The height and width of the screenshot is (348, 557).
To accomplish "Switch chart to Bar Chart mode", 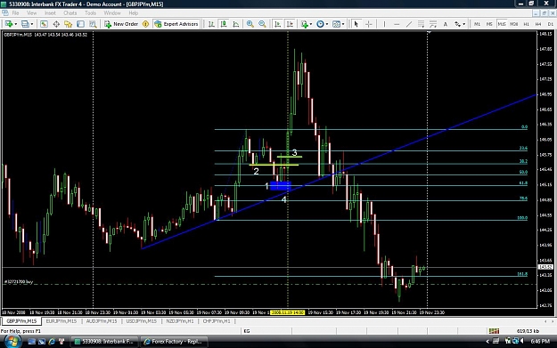I will pyautogui.click(x=211, y=24).
